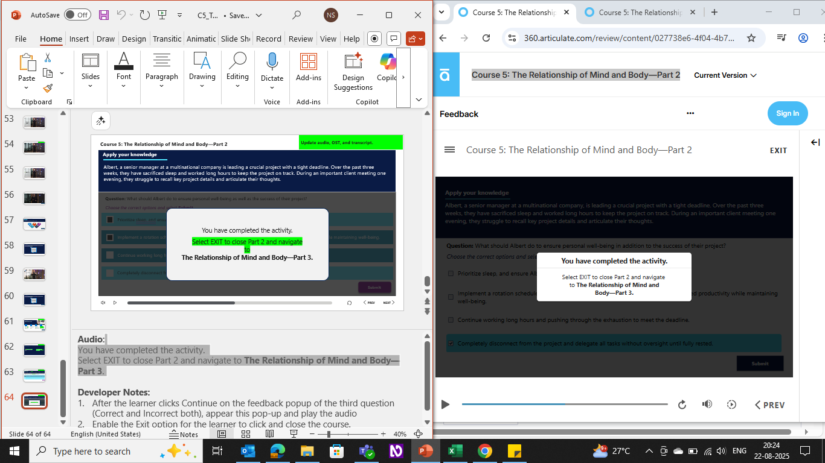825x463 pixels.
Task: Click Undo in PowerPoint's quick access toolbar
Action: 121,15
